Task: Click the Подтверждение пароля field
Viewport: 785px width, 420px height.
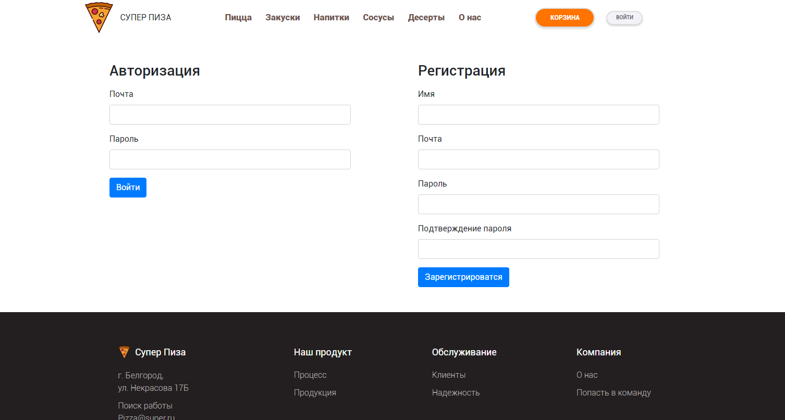Action: [538, 249]
